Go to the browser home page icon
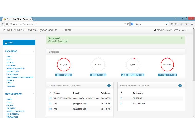 point(186,24)
